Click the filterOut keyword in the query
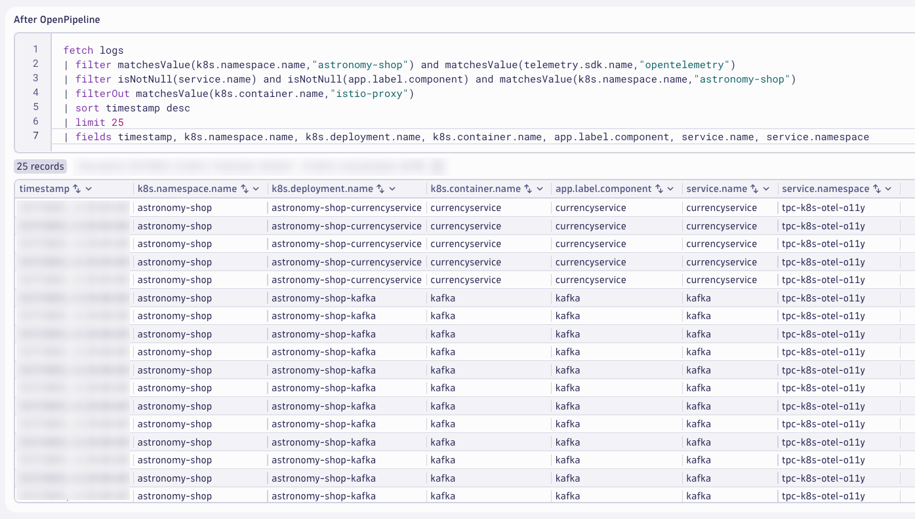Image resolution: width=915 pixels, height=519 pixels. click(102, 93)
